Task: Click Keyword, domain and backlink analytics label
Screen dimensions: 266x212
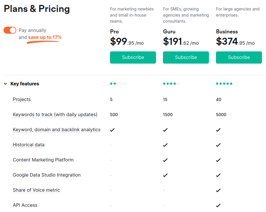Action: pos(57,130)
